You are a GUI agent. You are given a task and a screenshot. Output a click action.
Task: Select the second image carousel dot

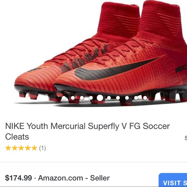pyautogui.click(x=73, y=98)
